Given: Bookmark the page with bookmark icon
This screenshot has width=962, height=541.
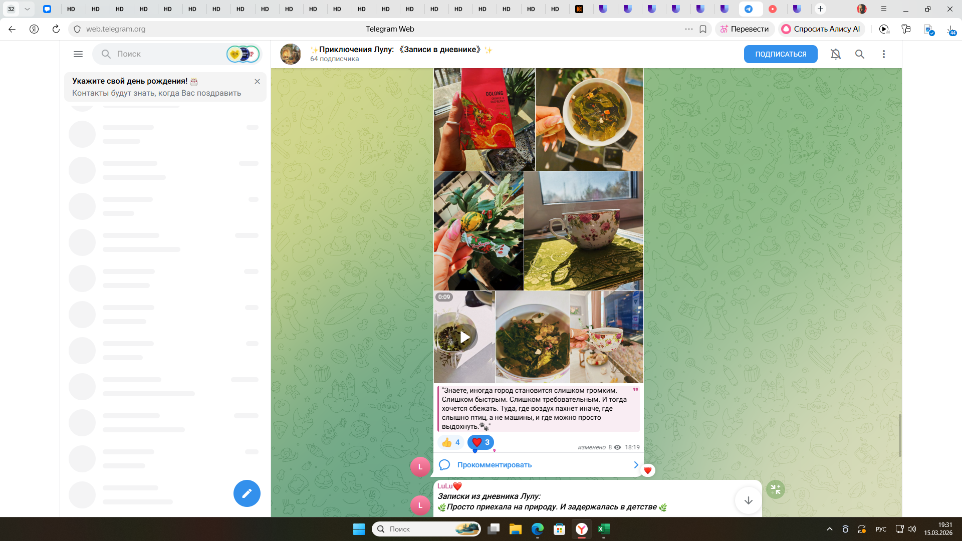Looking at the screenshot, I should [x=703, y=29].
